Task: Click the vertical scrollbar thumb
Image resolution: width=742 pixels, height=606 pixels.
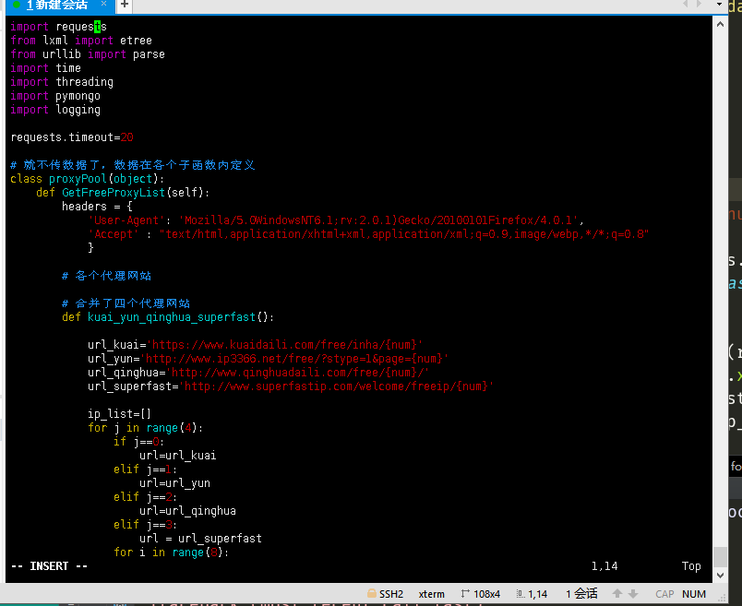Action: click(720, 556)
